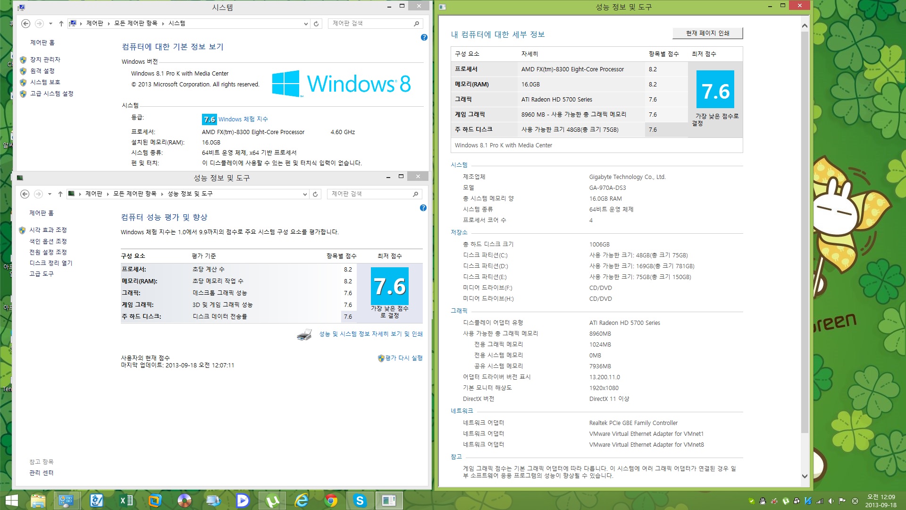The image size is (906, 510).
Task: Open File Explorer from the taskbar
Action: [x=38, y=501]
